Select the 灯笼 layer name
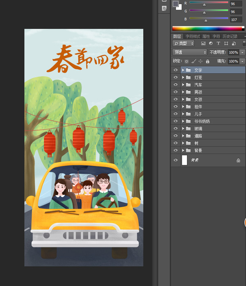Viewport: 246px width, 286px height. (x=198, y=78)
